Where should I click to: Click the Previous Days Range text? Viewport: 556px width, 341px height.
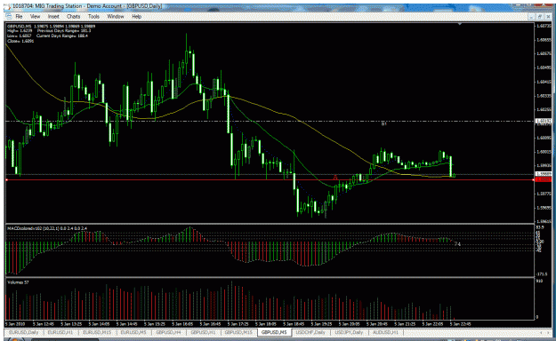(x=64, y=31)
